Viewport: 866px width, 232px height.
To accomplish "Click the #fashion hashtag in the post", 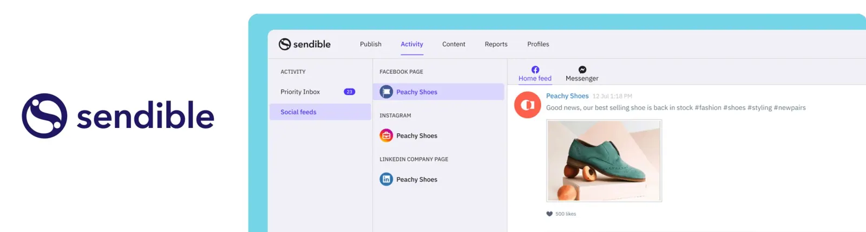I will (x=708, y=107).
